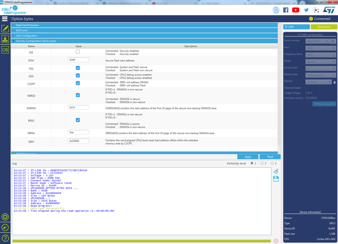
Task: Edit the SBRSA value field
Action: [x=78, y=132]
